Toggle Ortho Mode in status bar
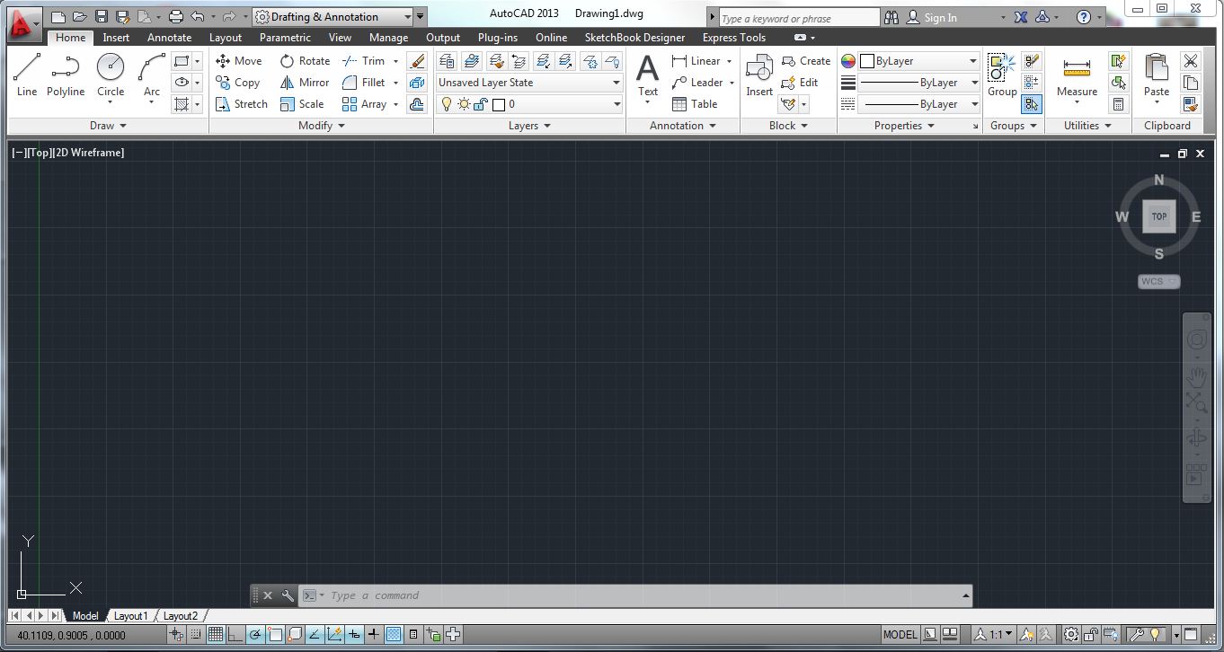This screenshot has width=1224, height=652. point(236,634)
